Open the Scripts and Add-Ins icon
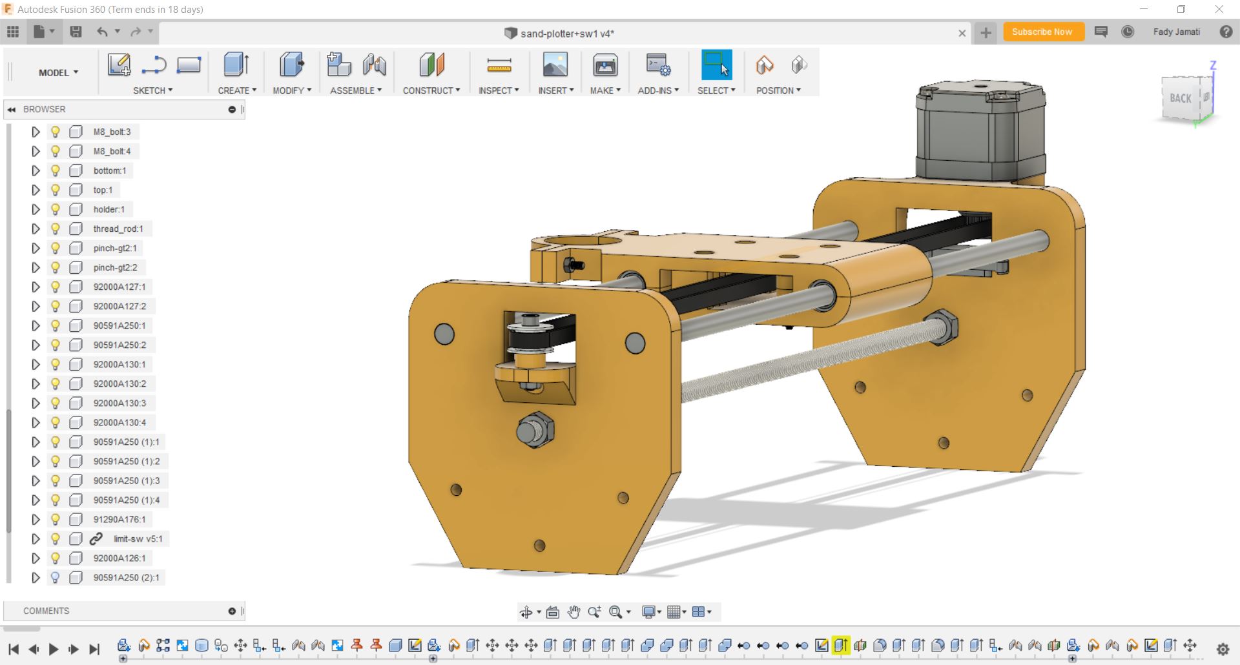This screenshot has height=665, width=1240. [657, 65]
